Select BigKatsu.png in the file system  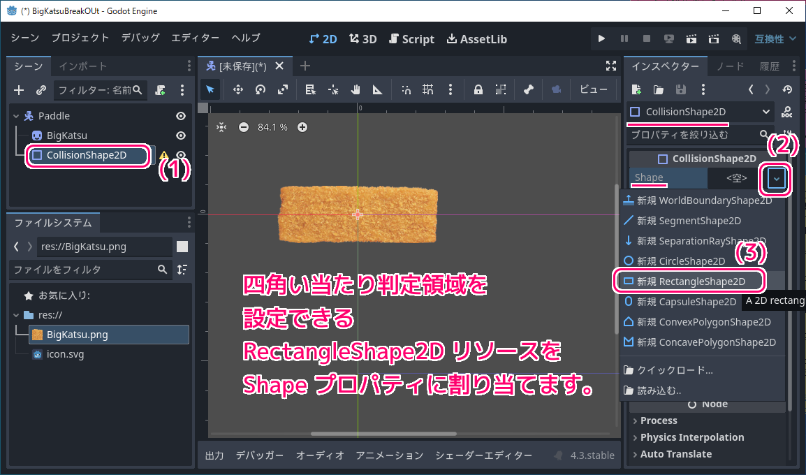[x=109, y=335]
